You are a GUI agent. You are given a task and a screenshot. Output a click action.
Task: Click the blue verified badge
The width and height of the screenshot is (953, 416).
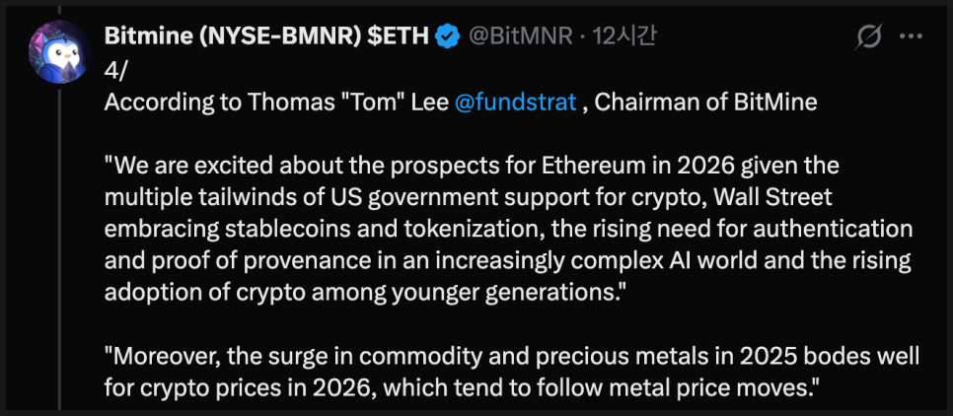coord(447,37)
